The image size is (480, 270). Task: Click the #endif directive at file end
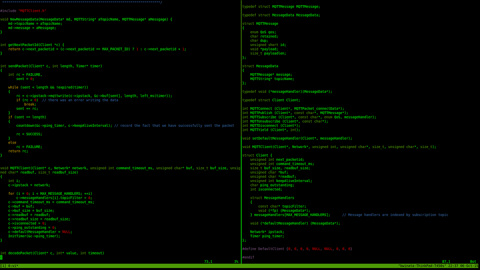tap(247, 257)
